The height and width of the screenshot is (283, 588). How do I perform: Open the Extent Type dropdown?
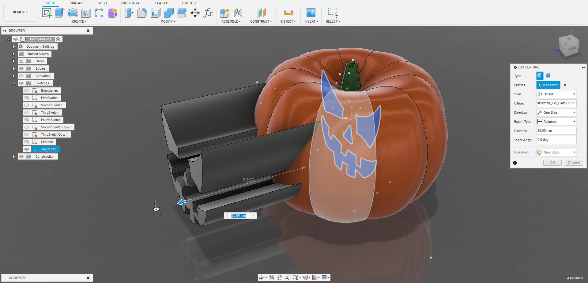click(x=556, y=122)
